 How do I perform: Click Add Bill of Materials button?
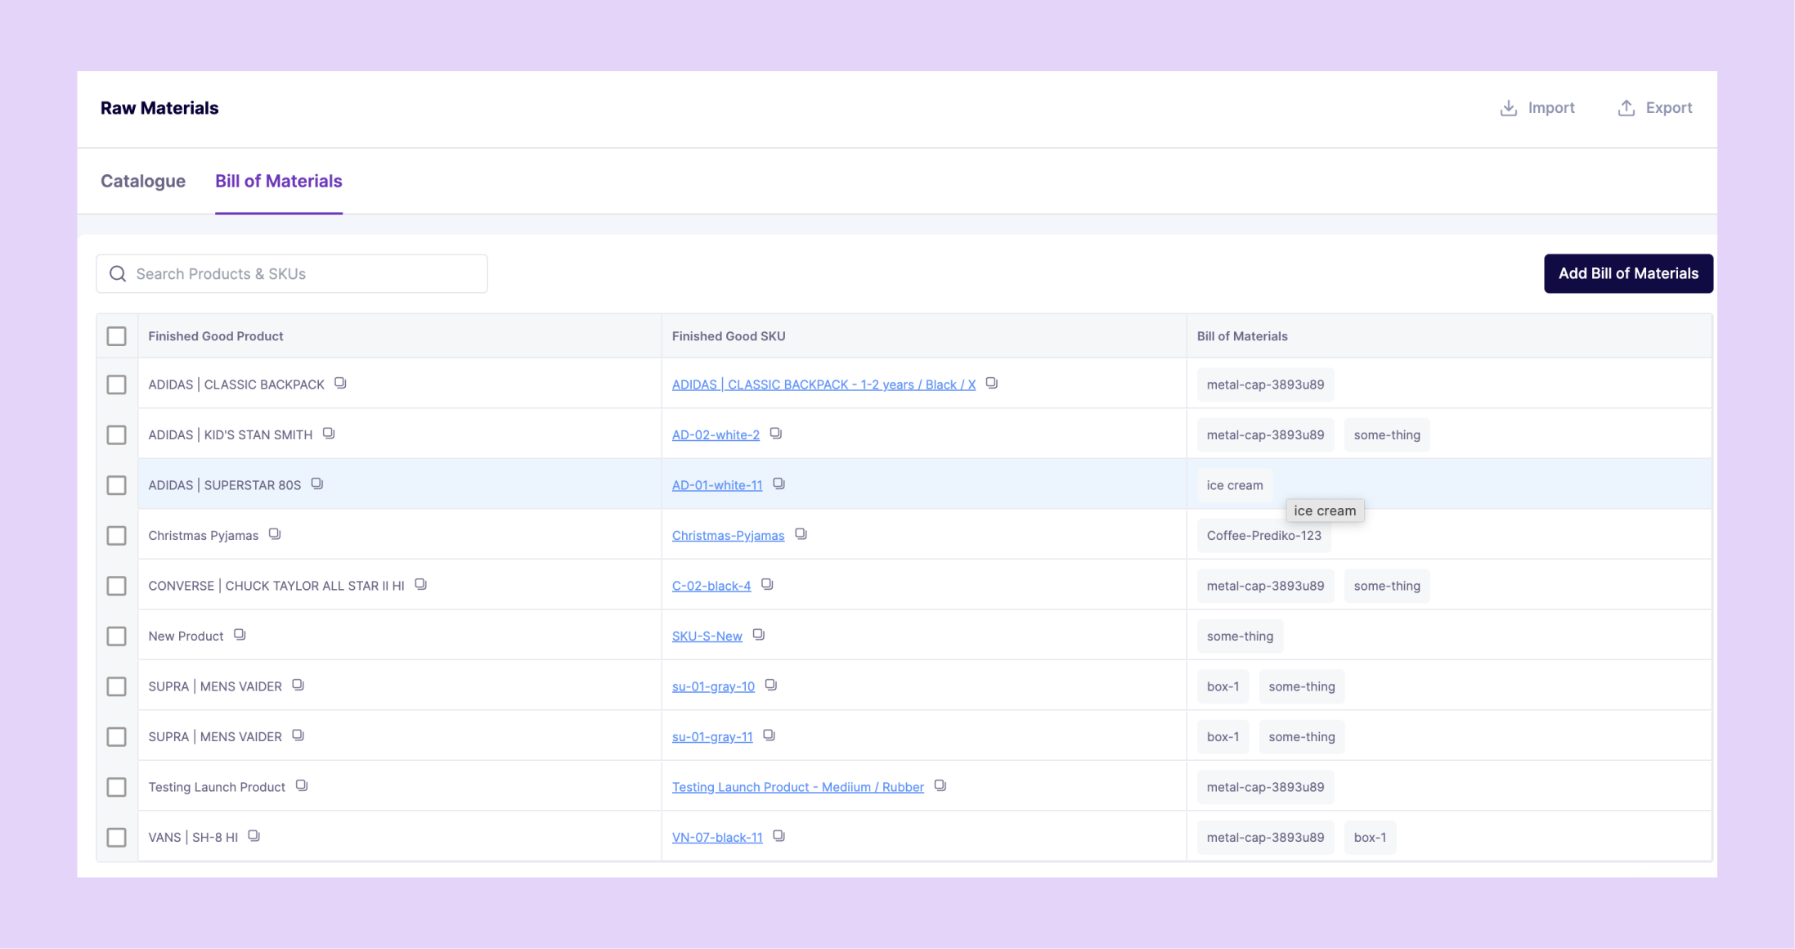1627,273
